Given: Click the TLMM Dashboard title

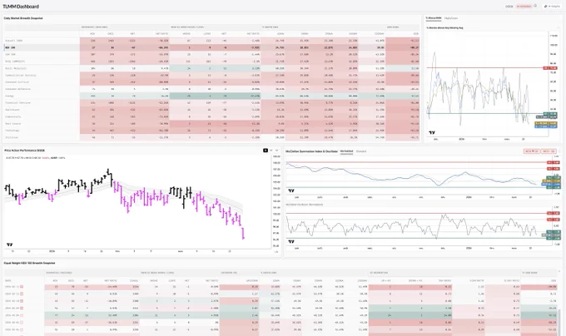Looking at the screenshot, I should click(x=21, y=7).
